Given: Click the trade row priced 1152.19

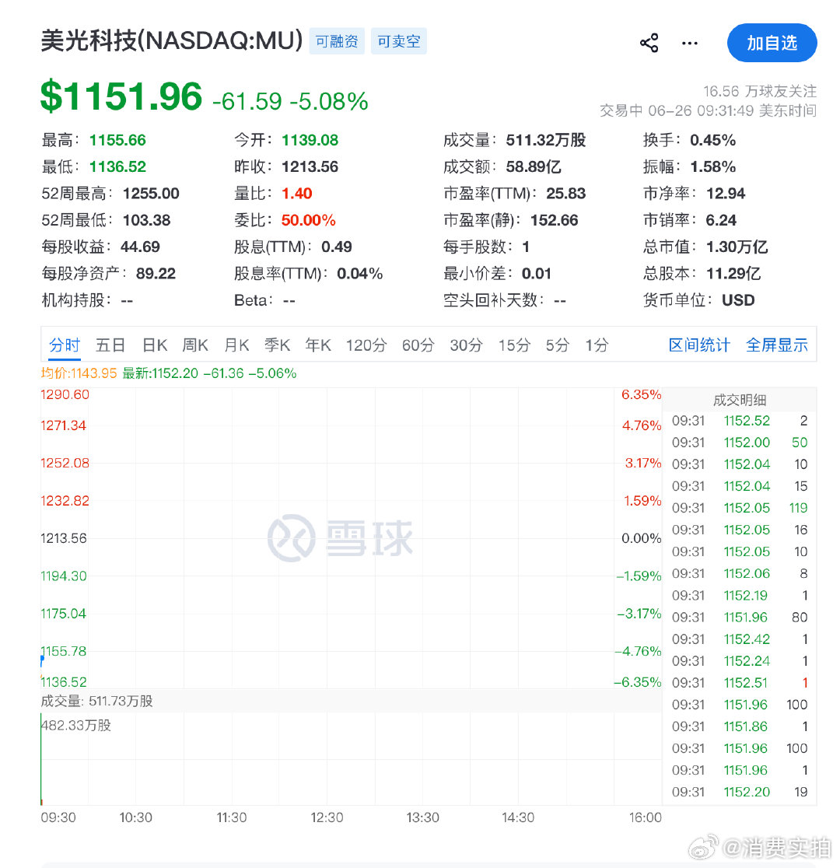Looking at the screenshot, I should point(739,595).
